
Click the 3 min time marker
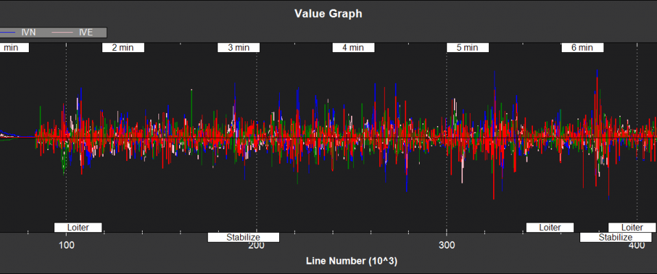[238, 48]
